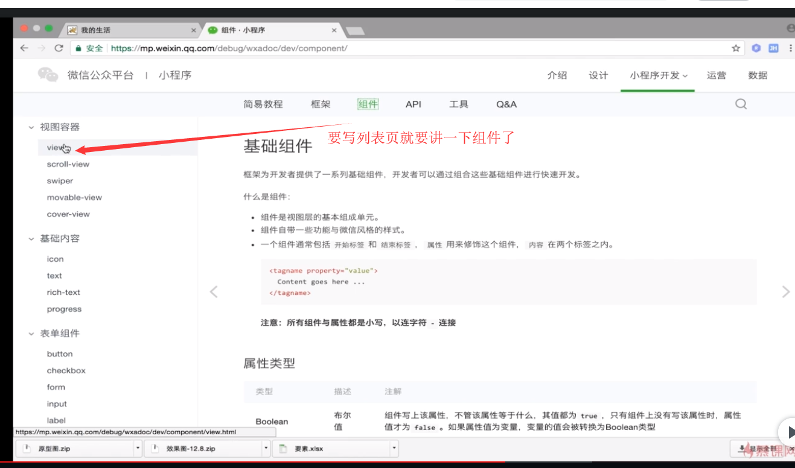
Task: Open the Chrome three-dot menu
Action: [x=790, y=48]
